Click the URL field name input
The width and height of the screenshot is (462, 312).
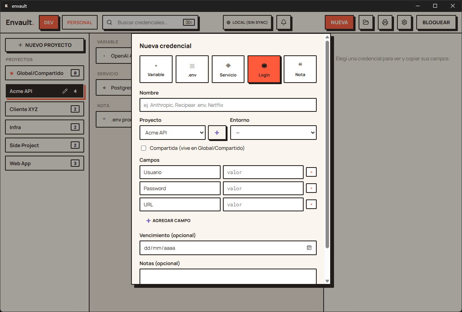coord(180,204)
